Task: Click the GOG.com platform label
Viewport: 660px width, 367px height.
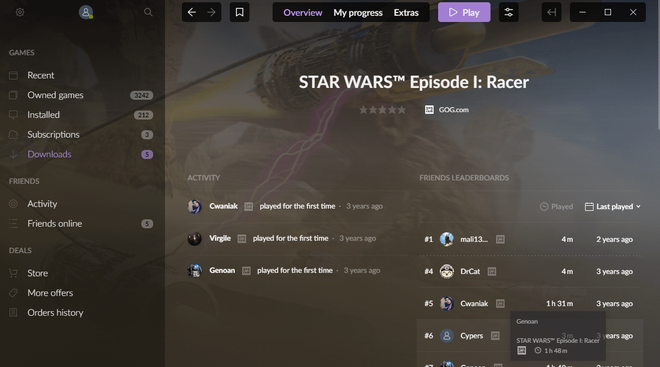Action: point(453,110)
